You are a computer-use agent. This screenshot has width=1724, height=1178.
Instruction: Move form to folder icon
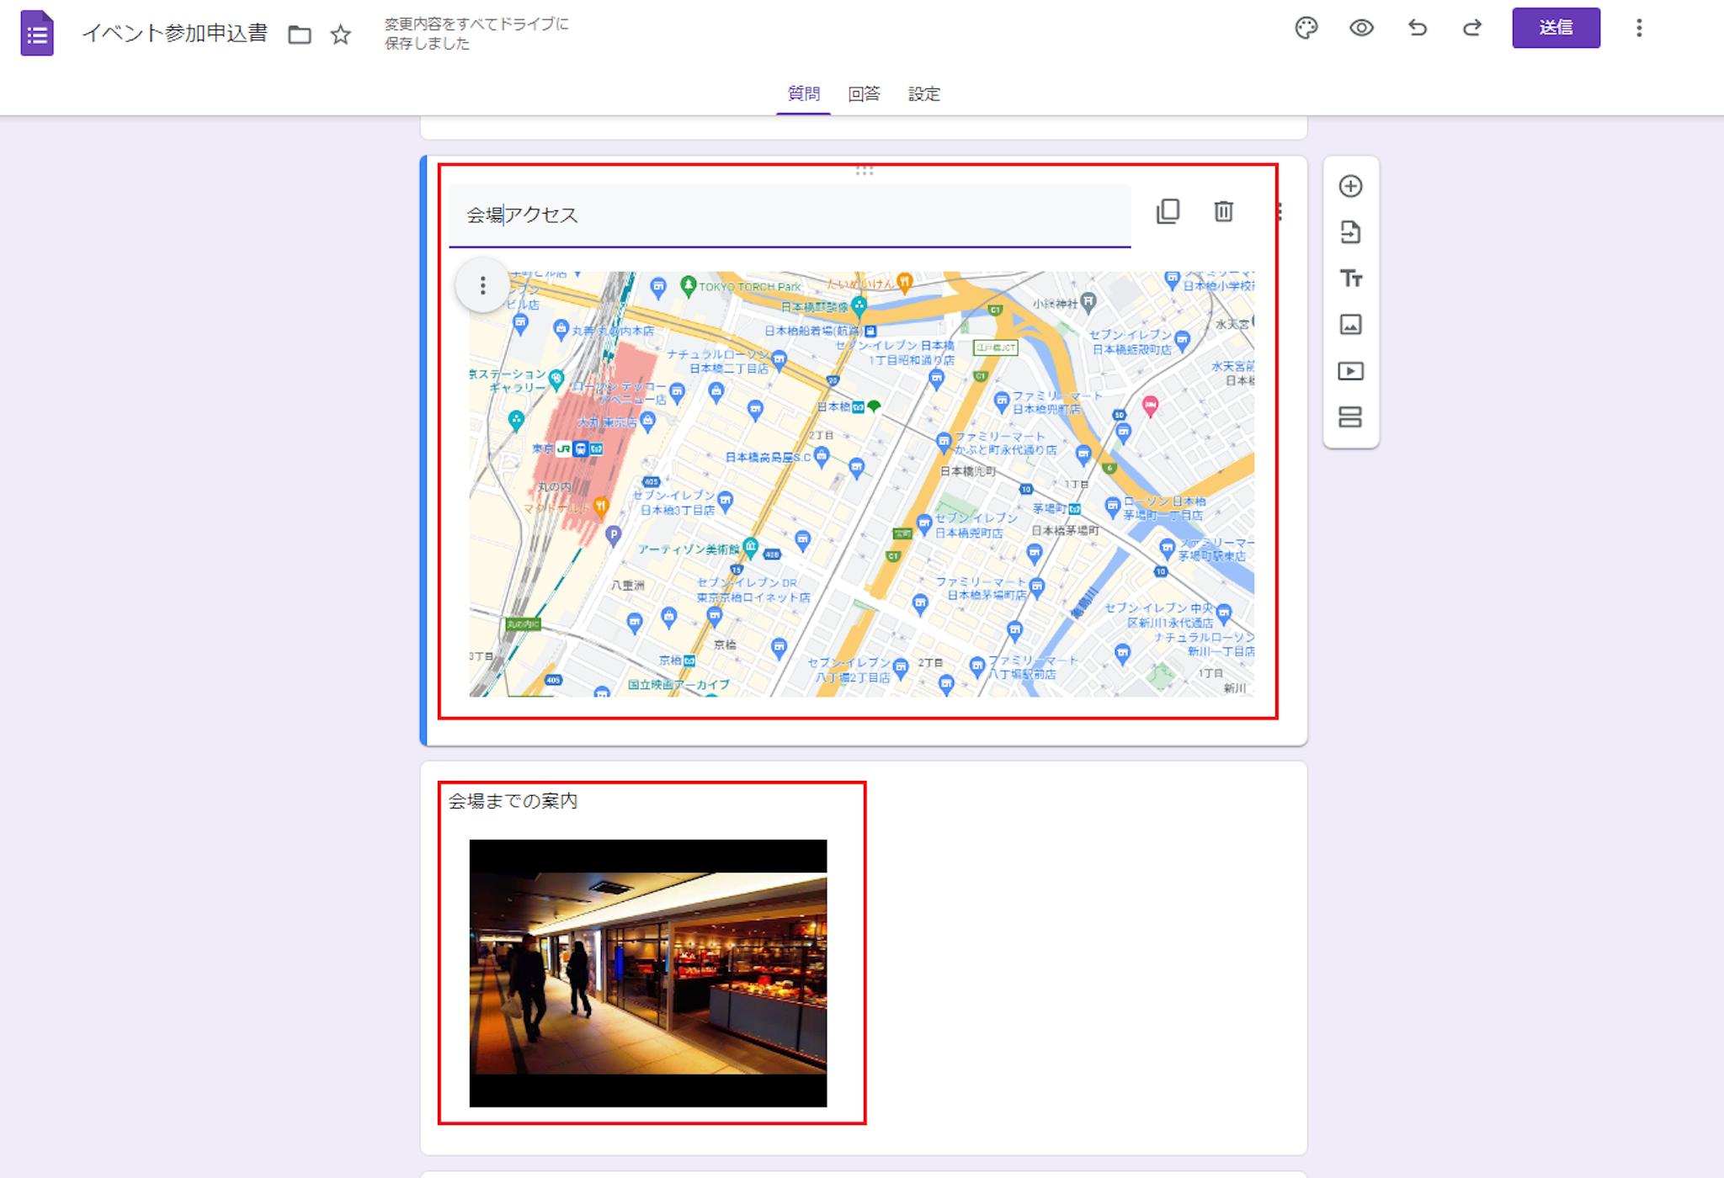click(x=300, y=34)
